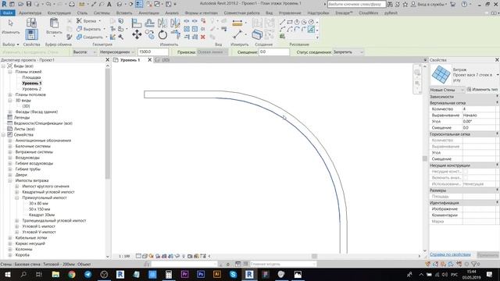
Task: Open the Высота dropdown
Action: (84, 52)
